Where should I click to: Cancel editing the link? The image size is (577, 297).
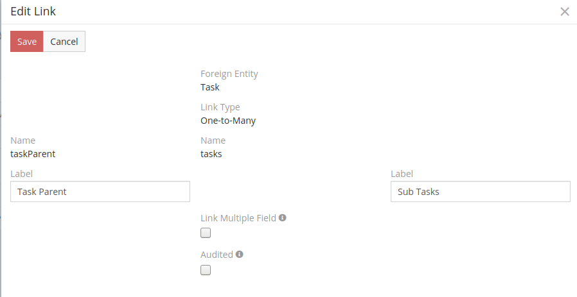64,42
